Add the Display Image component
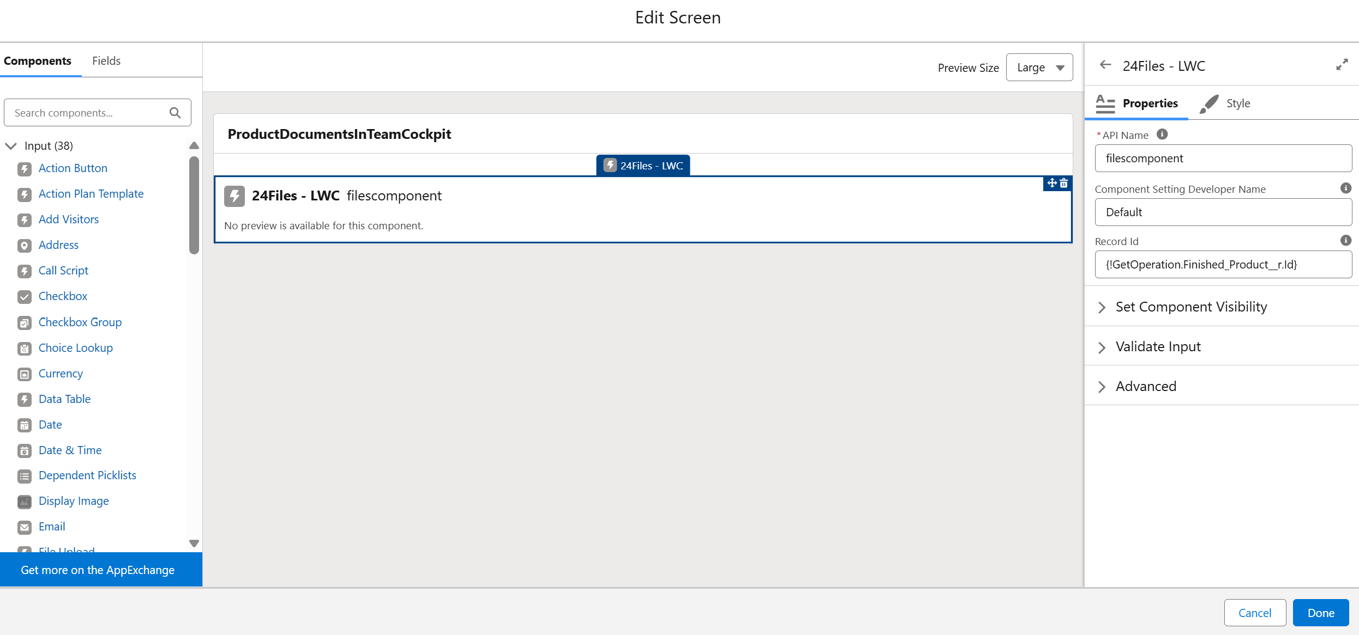This screenshot has width=1359, height=635. pyautogui.click(x=74, y=501)
